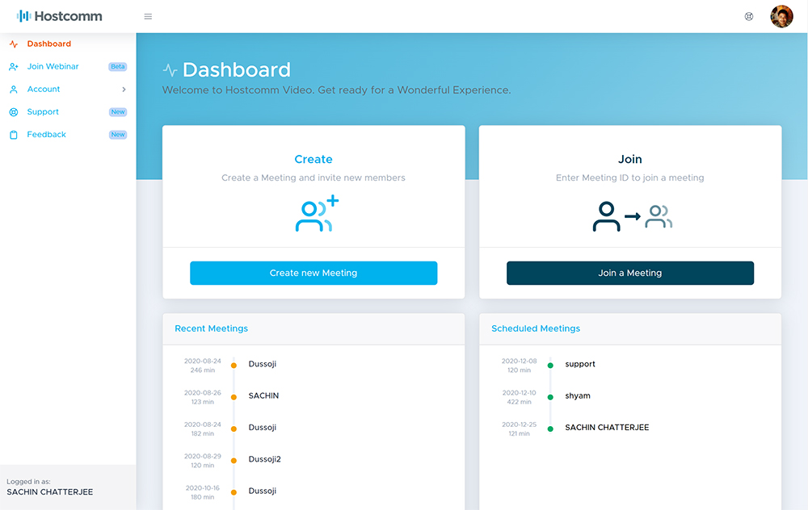Click the Hostcomm logo
This screenshot has height=510, width=808.
pos(60,16)
